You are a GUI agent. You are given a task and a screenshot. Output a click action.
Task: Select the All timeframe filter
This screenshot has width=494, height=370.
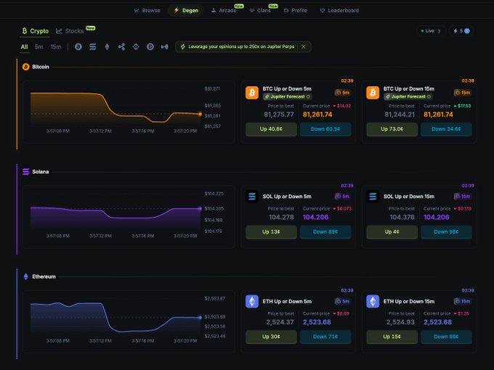(24, 47)
